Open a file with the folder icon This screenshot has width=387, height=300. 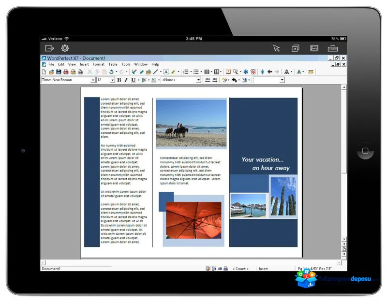click(x=51, y=71)
